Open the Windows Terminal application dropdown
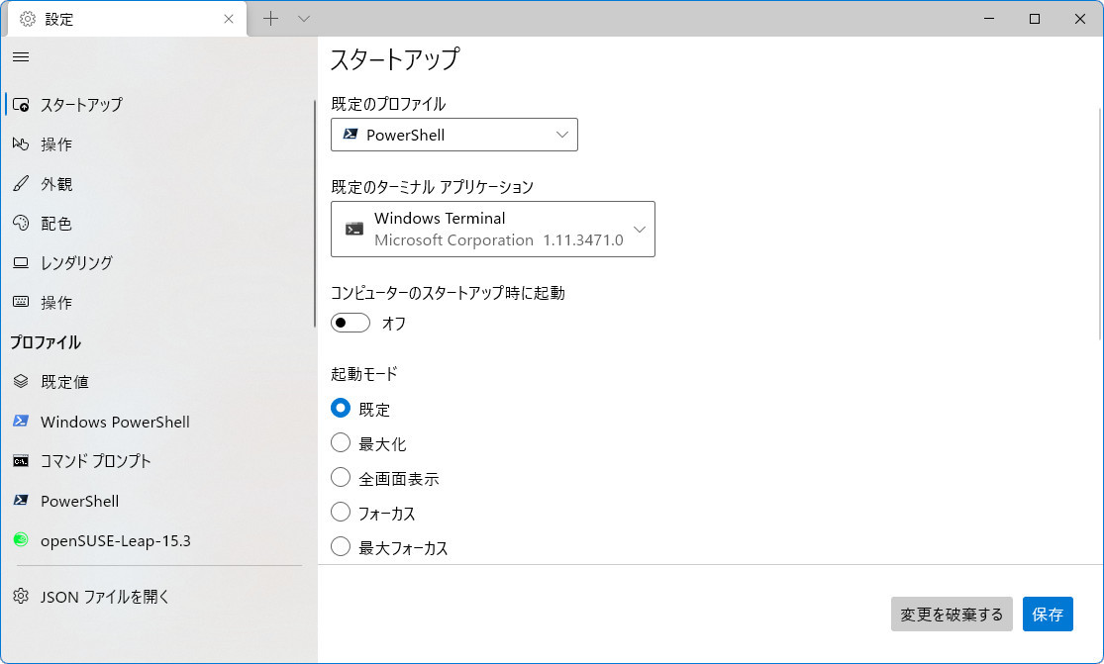 (493, 230)
